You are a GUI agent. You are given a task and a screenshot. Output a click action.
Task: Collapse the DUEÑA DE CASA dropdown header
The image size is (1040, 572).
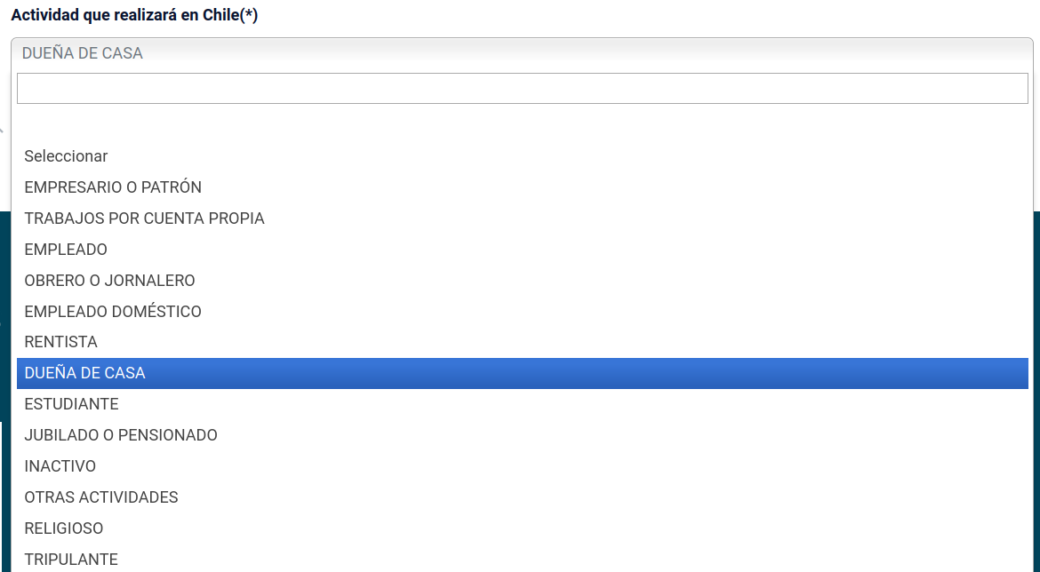[522, 53]
